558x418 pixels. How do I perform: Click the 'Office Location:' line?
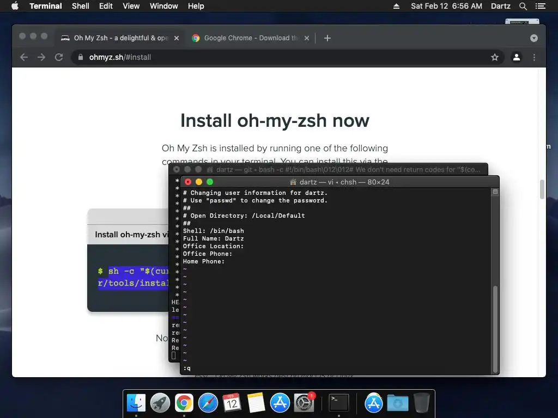click(214, 247)
